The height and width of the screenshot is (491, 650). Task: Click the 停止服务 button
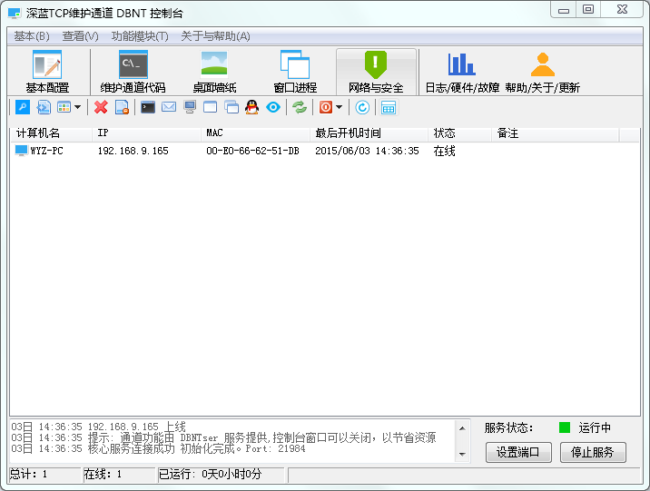(x=593, y=452)
